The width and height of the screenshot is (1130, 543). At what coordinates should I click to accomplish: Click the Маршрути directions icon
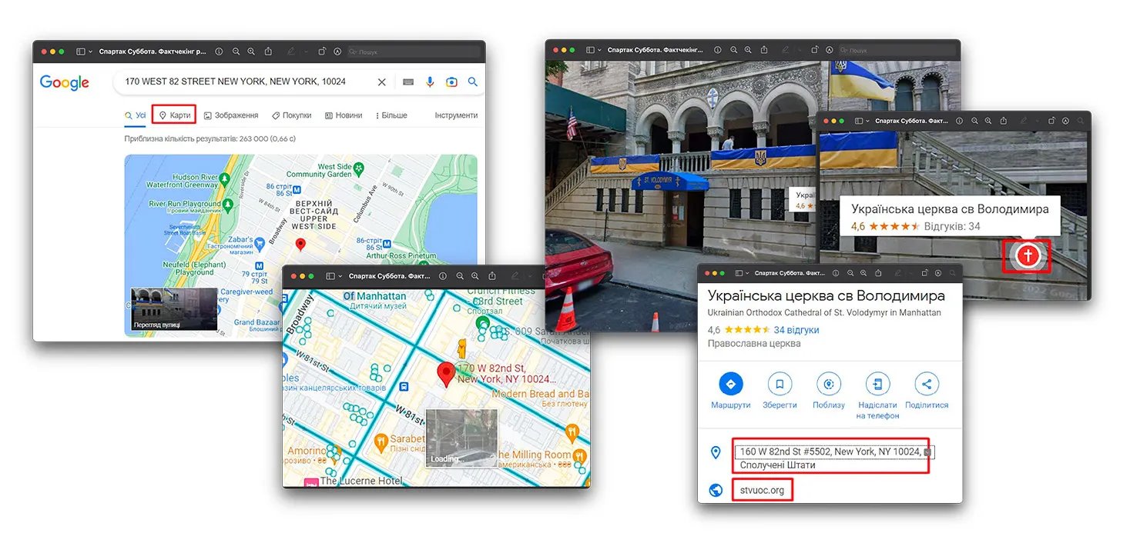coord(730,384)
